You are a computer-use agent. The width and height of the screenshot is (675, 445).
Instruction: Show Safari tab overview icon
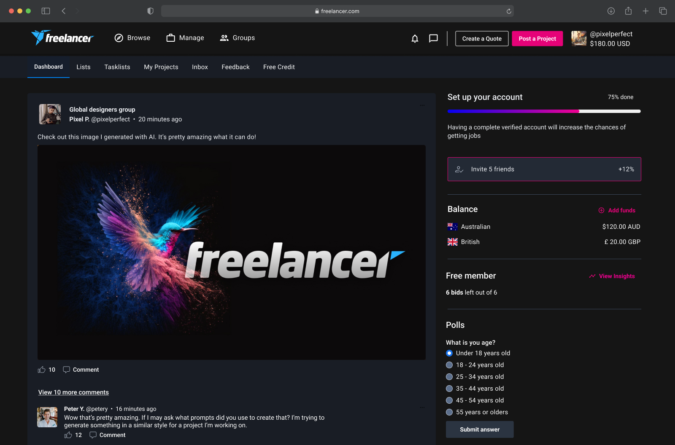(x=663, y=11)
